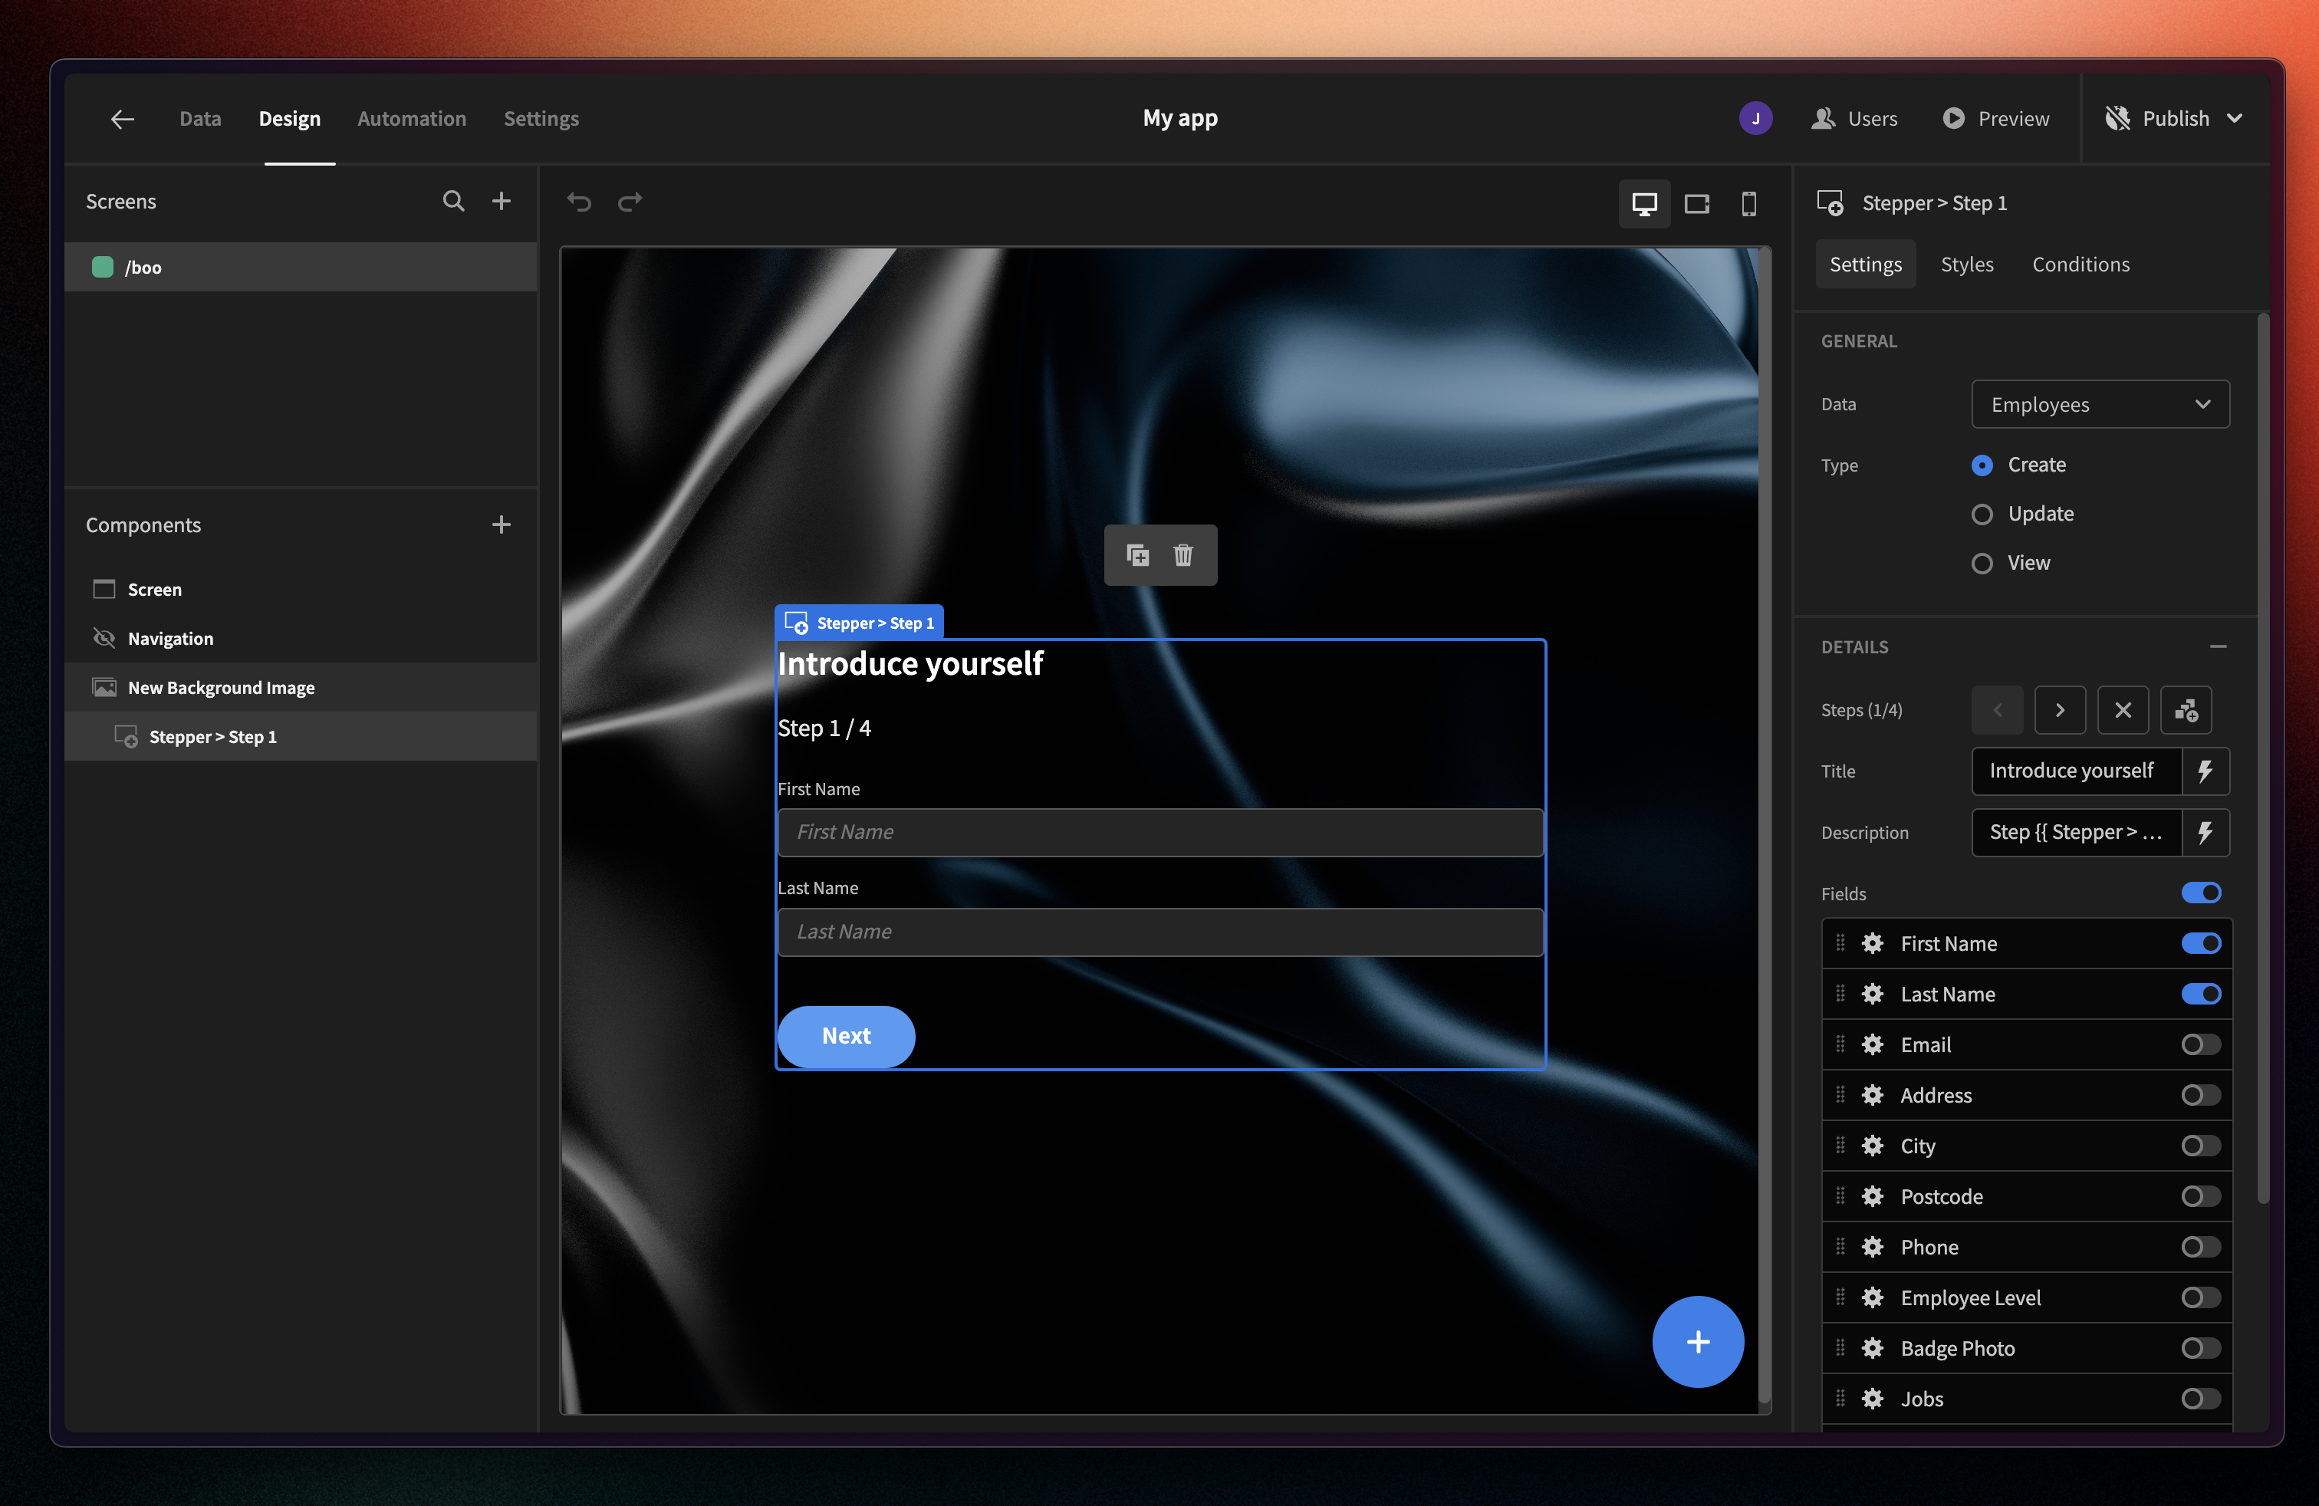Collapse the Details section
The height and width of the screenshot is (1506, 2319).
2218,647
